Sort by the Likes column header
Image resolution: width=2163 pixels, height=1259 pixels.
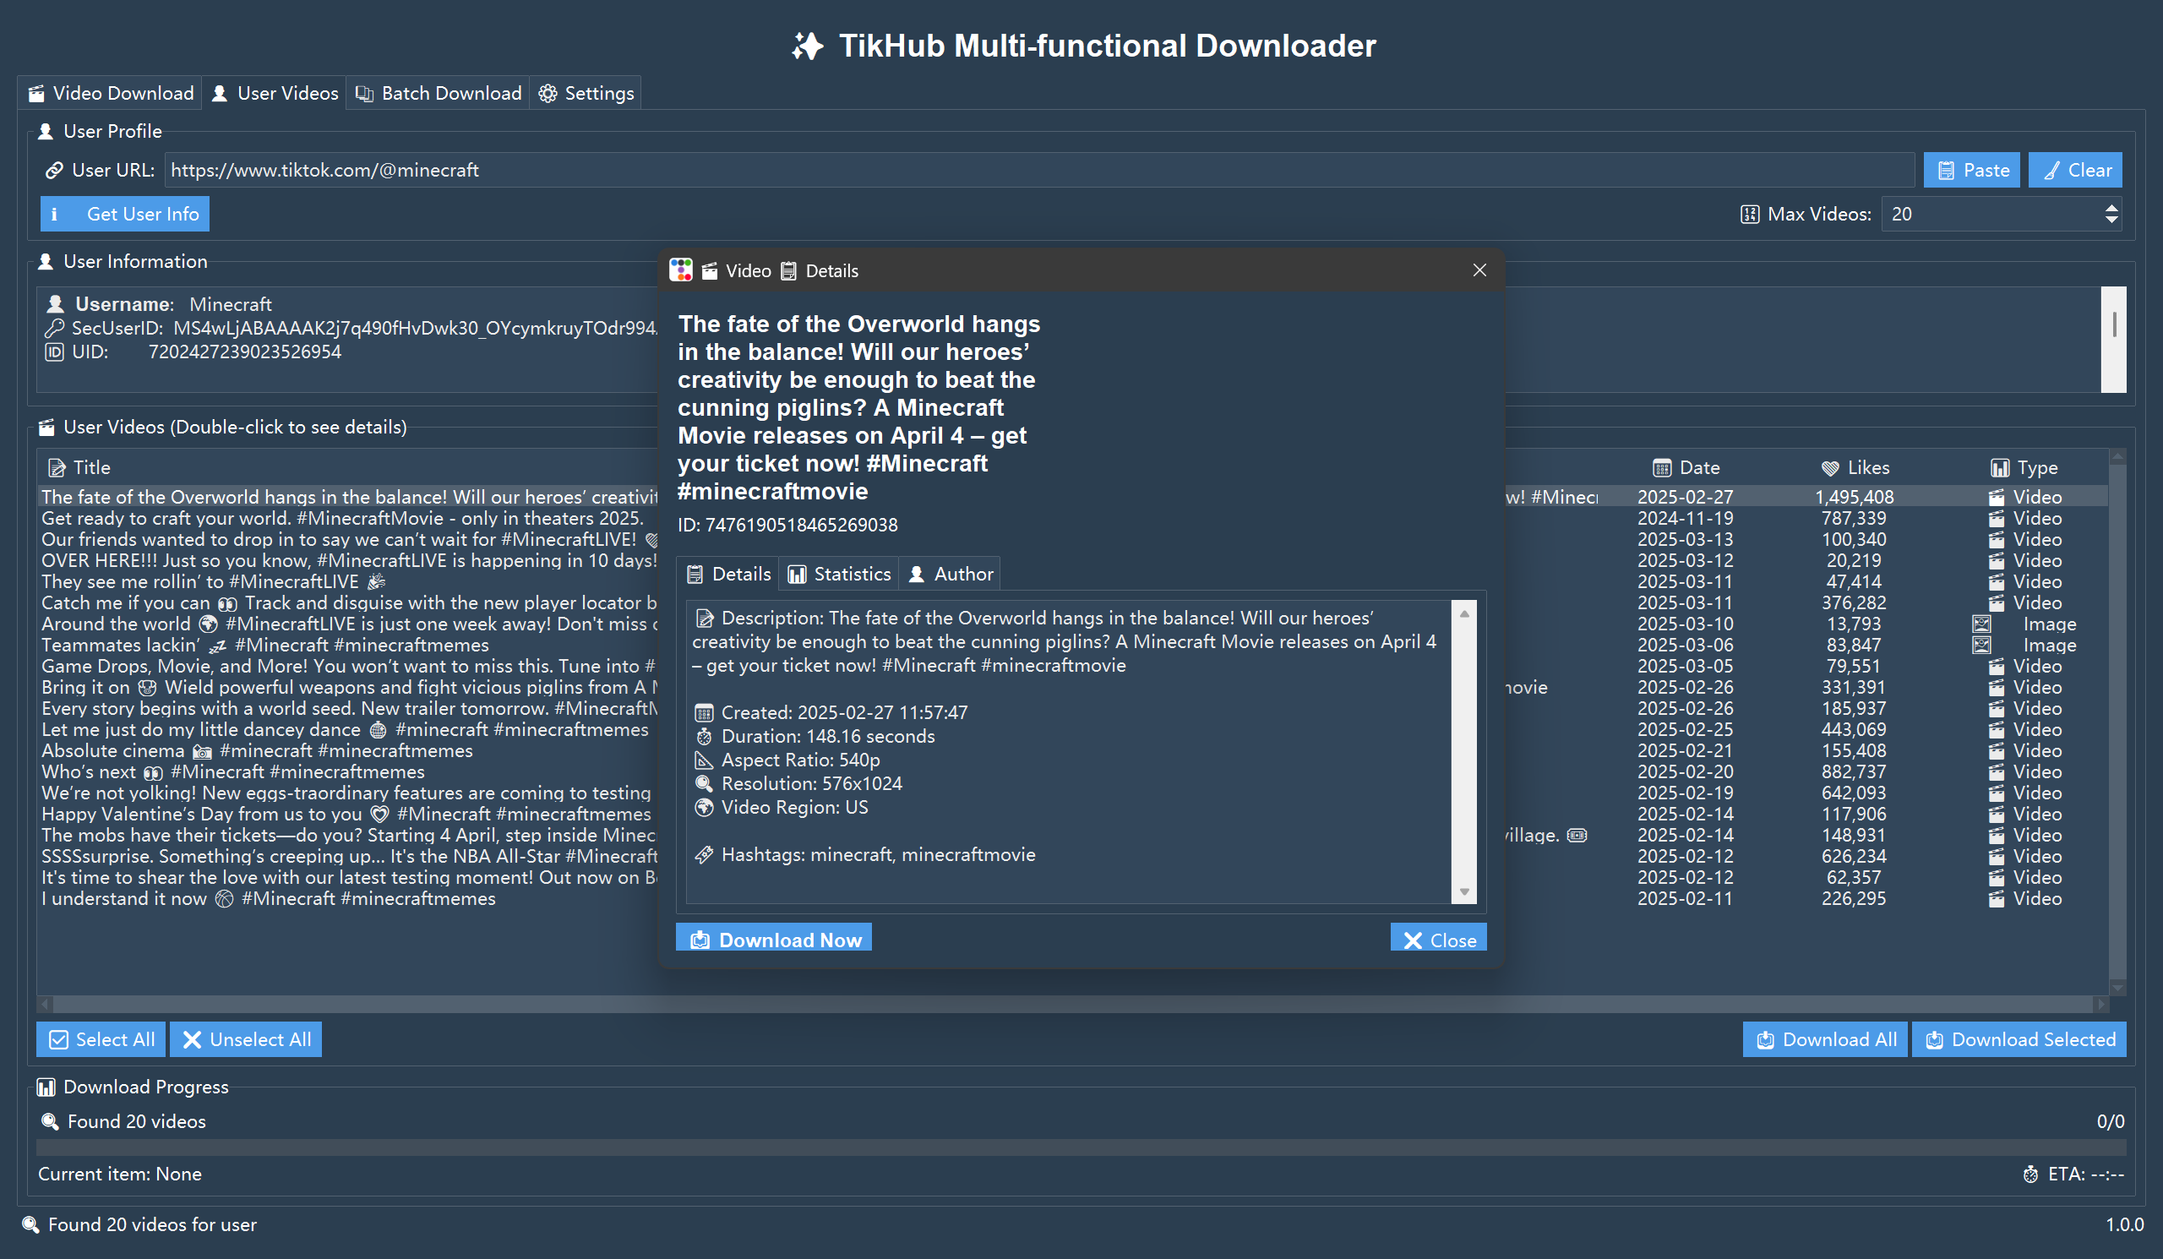point(1855,467)
